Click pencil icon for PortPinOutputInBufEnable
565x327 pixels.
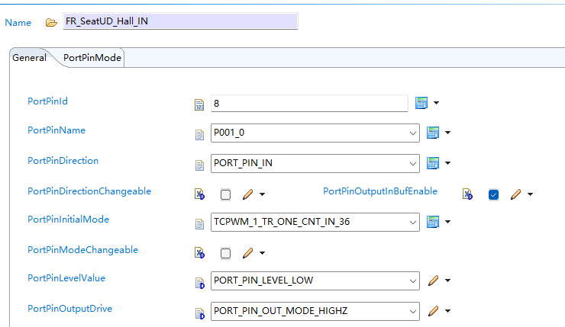click(x=515, y=194)
